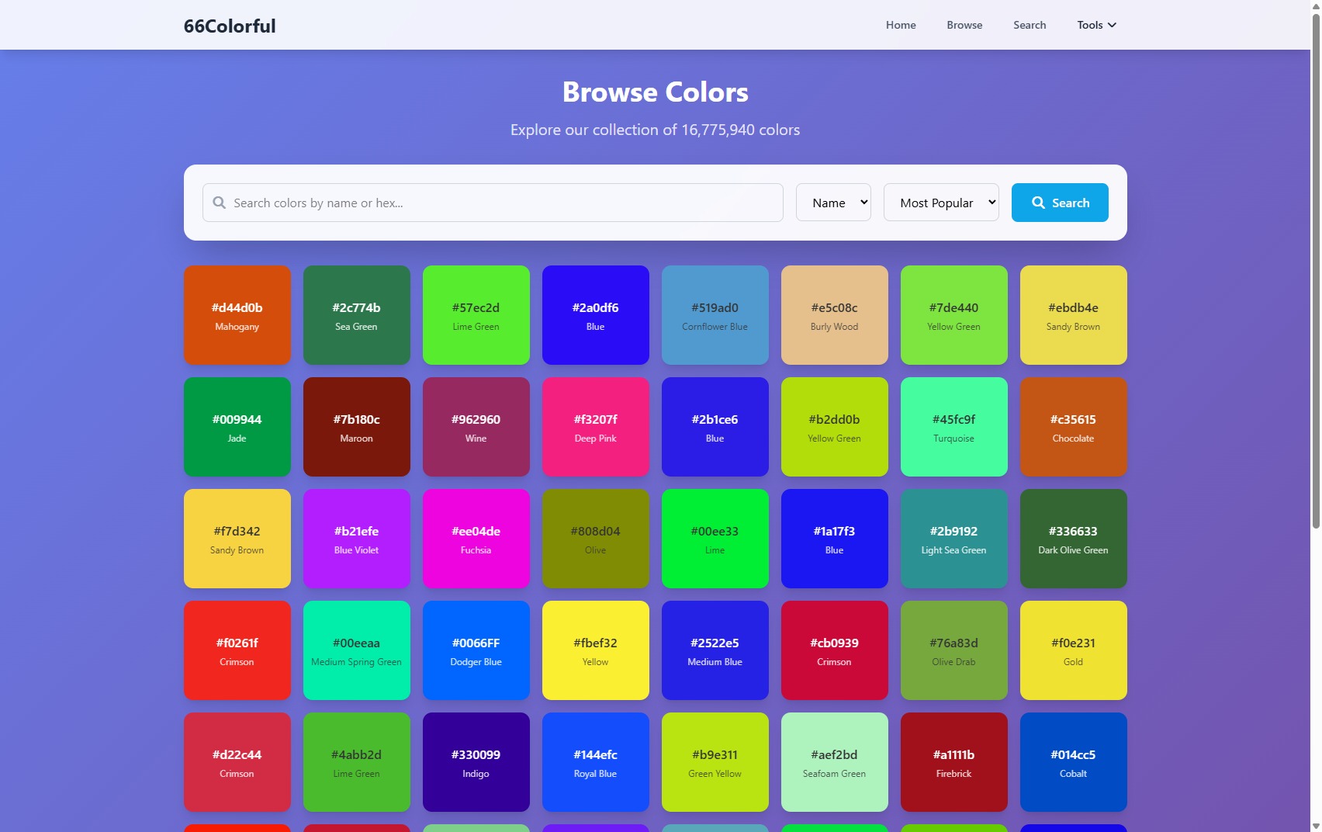Pick the #2b9192 Light Sea Green swatch

[954, 539]
